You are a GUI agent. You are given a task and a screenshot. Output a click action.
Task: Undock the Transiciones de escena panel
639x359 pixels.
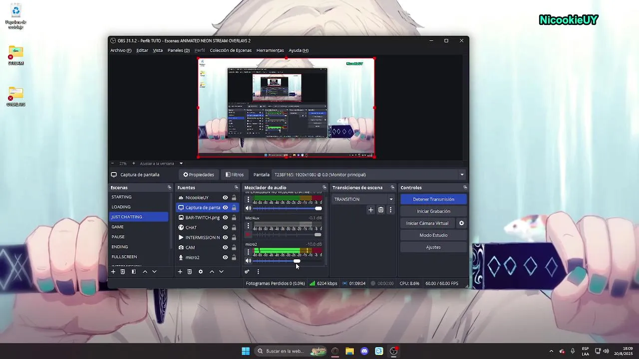click(392, 187)
